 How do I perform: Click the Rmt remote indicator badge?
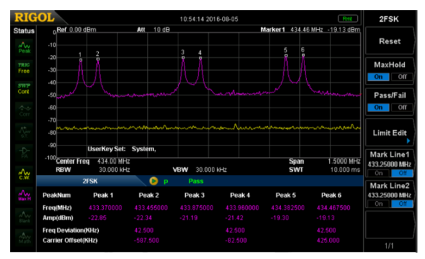pos(348,19)
